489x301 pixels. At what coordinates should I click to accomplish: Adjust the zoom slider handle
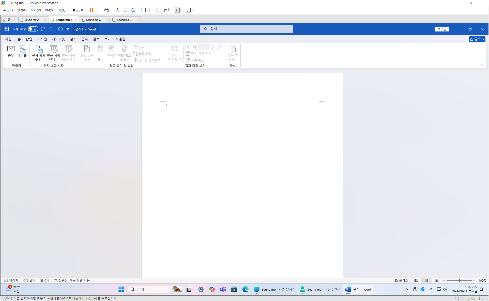[x=459, y=280]
